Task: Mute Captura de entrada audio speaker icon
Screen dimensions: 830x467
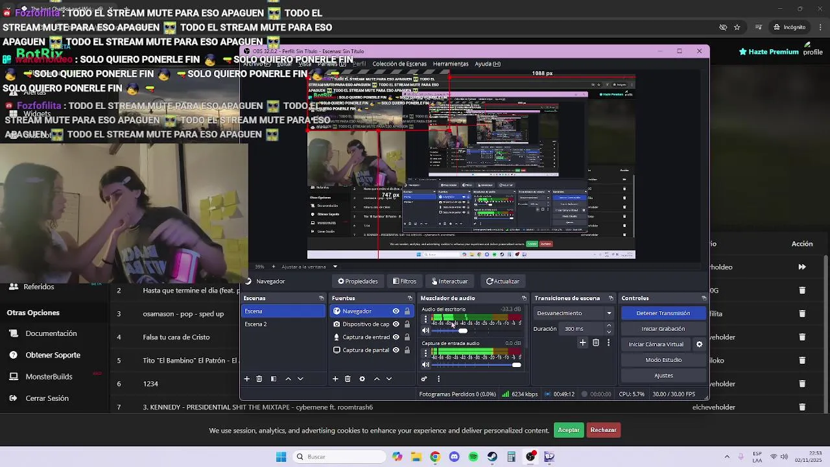Action: pyautogui.click(x=425, y=365)
